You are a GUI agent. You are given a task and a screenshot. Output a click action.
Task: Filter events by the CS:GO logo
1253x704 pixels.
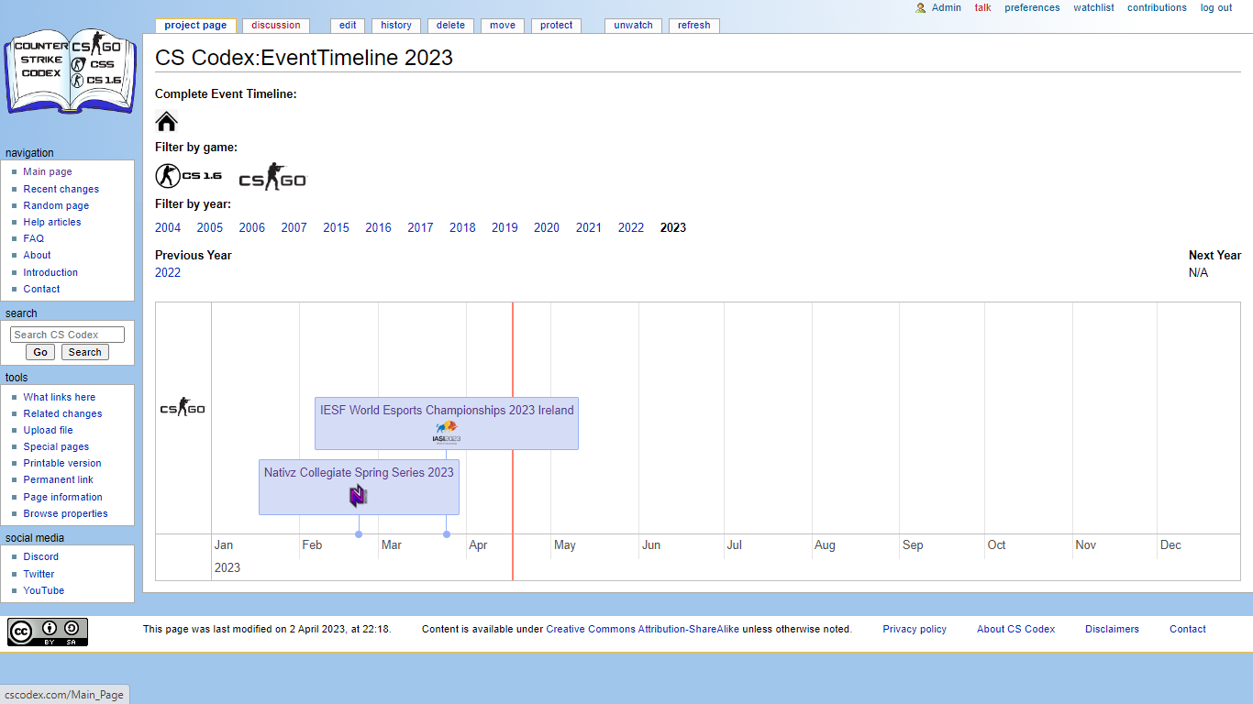tap(272, 177)
